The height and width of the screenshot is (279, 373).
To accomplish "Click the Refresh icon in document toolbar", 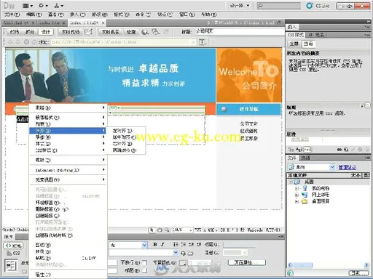I will coord(166,32).
